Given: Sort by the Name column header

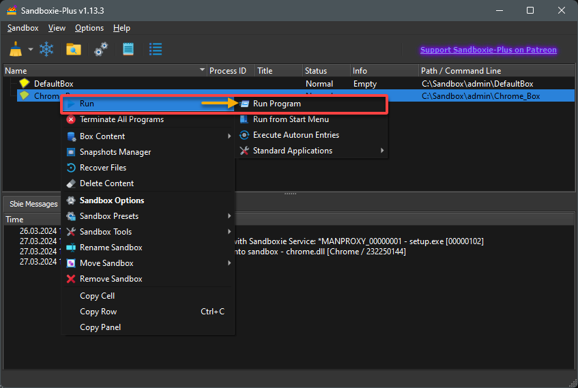Looking at the screenshot, I should [105, 71].
